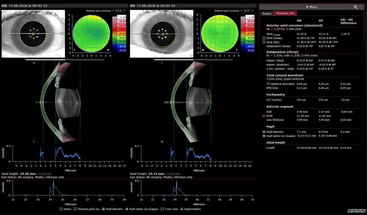Click the OD - OS Difference column header
This screenshot has height=215, width=367.
tap(348, 21)
